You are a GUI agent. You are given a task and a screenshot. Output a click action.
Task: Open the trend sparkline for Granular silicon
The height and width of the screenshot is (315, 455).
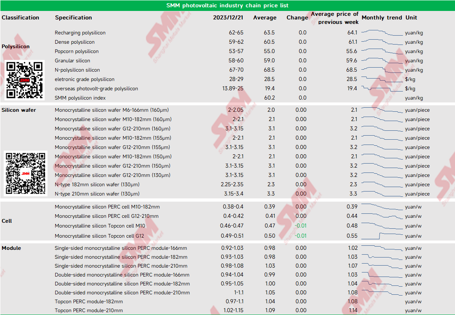click(380, 61)
